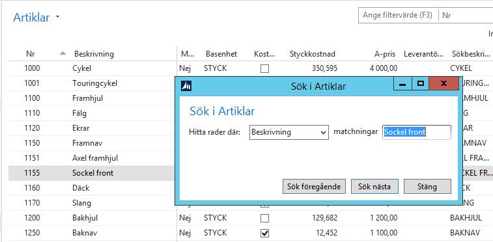Click the BAKHJUL search description cell

coord(466,217)
